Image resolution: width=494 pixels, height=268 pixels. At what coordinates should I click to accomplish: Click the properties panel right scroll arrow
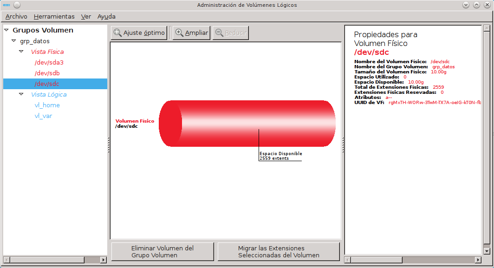click(478, 260)
